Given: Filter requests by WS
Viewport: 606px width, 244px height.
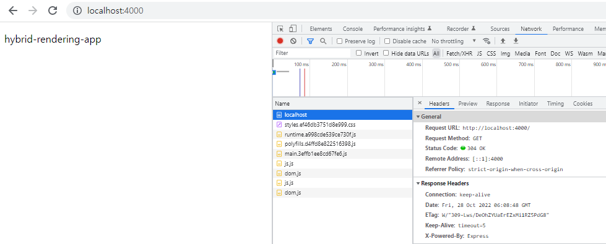Looking at the screenshot, I should (x=569, y=54).
